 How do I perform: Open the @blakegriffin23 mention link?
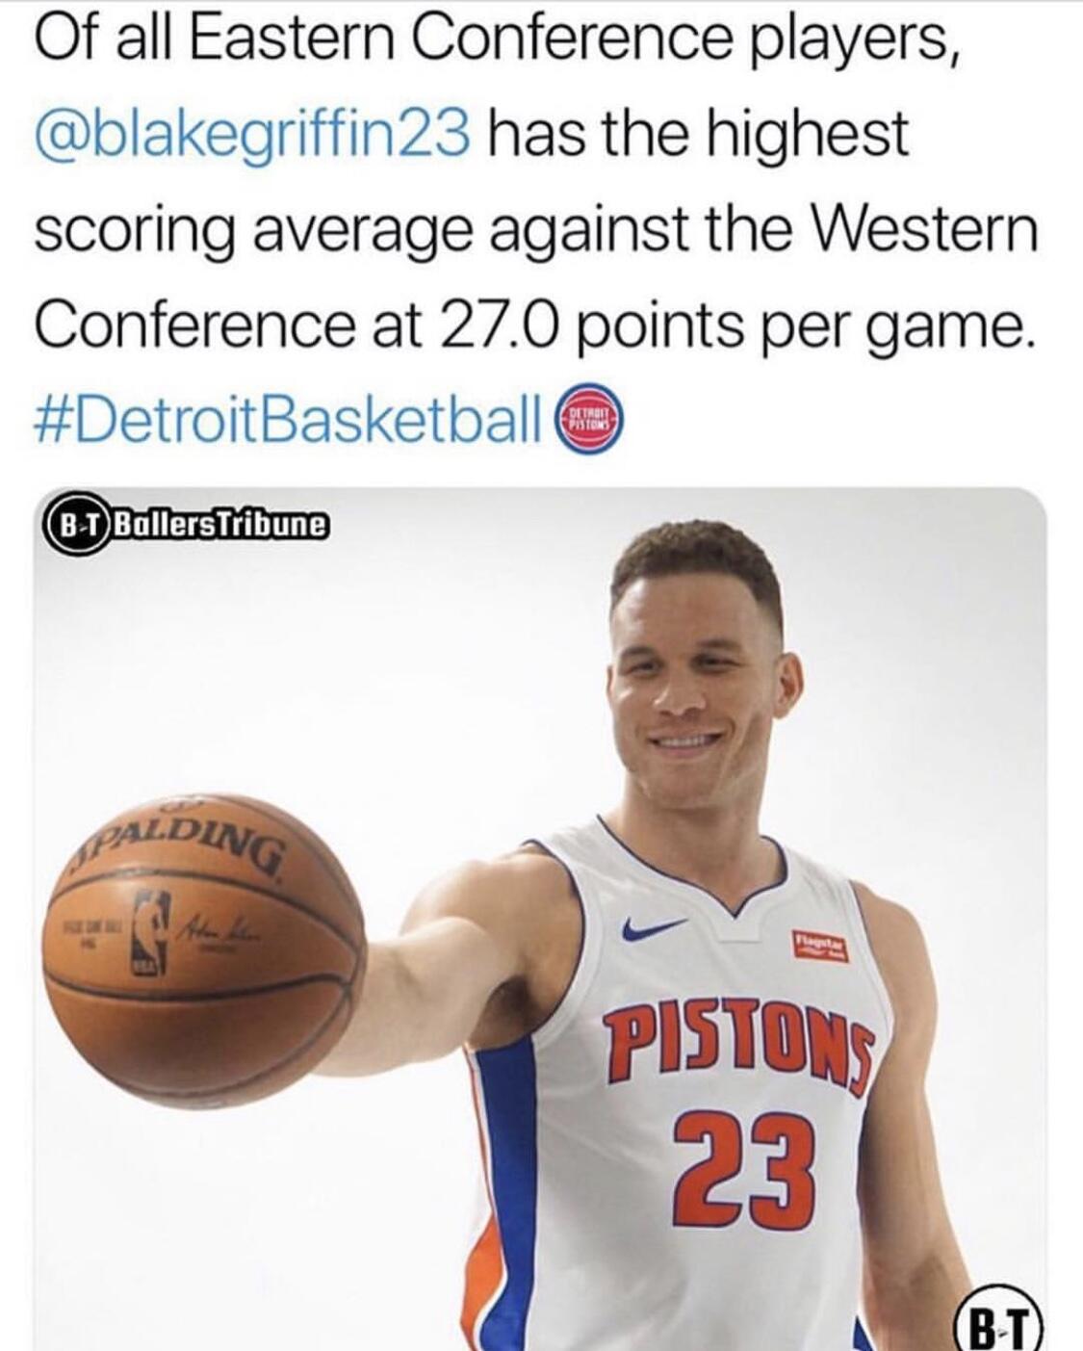pos(252,136)
